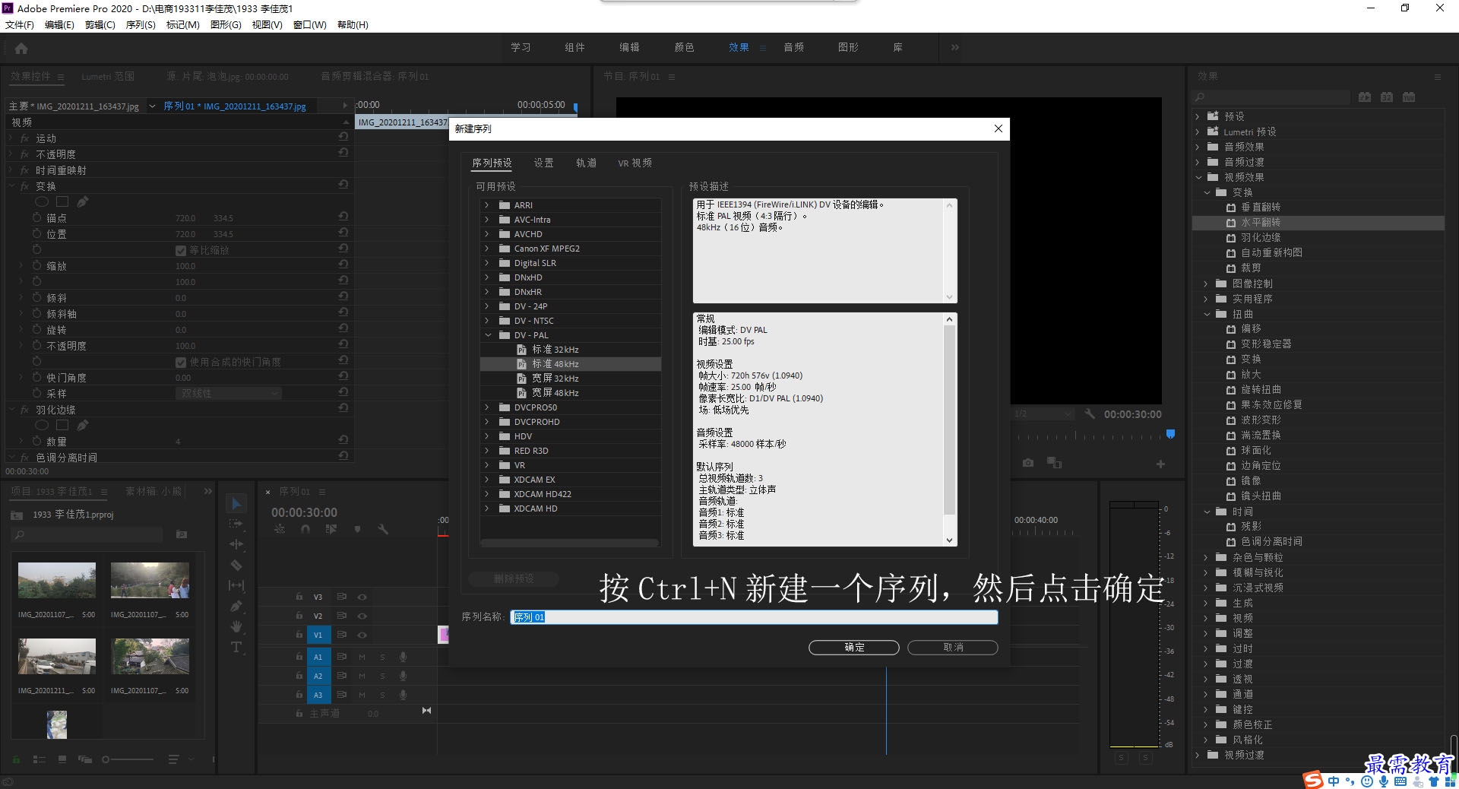1459x789 pixels.
Task: Select the Ripple Edit tool
Action: [x=236, y=544]
